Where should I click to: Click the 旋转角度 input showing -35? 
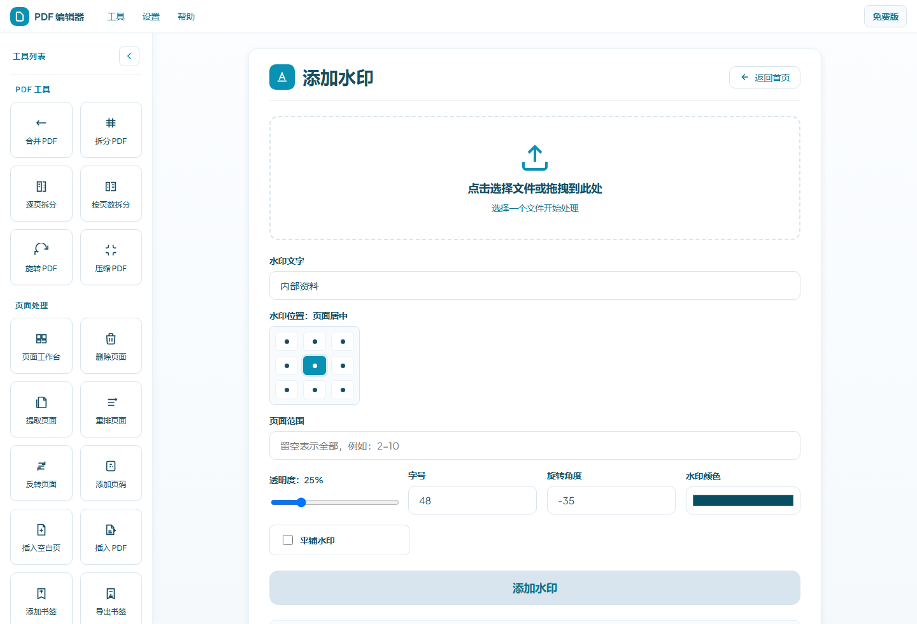coord(611,500)
